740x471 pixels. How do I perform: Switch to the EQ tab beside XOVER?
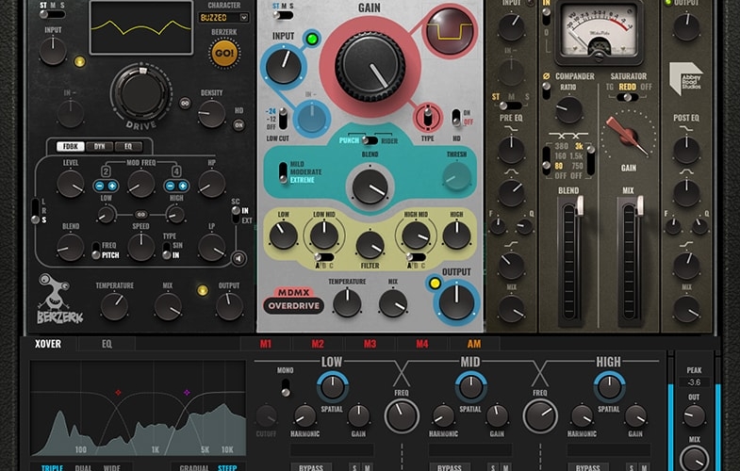pos(107,344)
